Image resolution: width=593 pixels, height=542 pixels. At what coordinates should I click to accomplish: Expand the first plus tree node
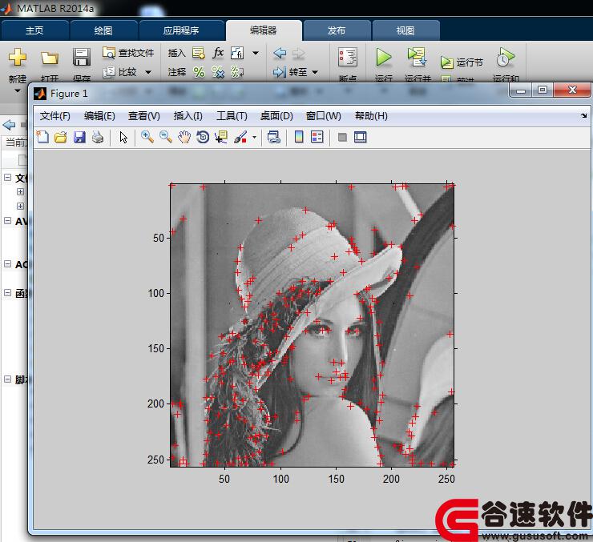tap(20, 191)
